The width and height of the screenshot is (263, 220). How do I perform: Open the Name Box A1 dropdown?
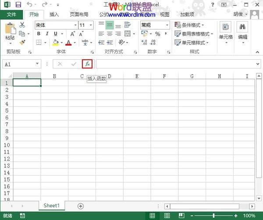[x=37, y=64]
